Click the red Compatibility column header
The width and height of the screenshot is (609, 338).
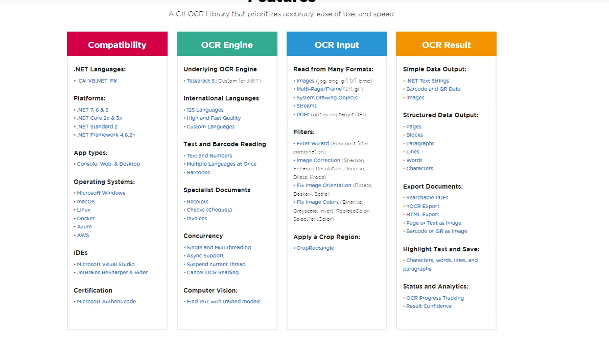coord(117,45)
